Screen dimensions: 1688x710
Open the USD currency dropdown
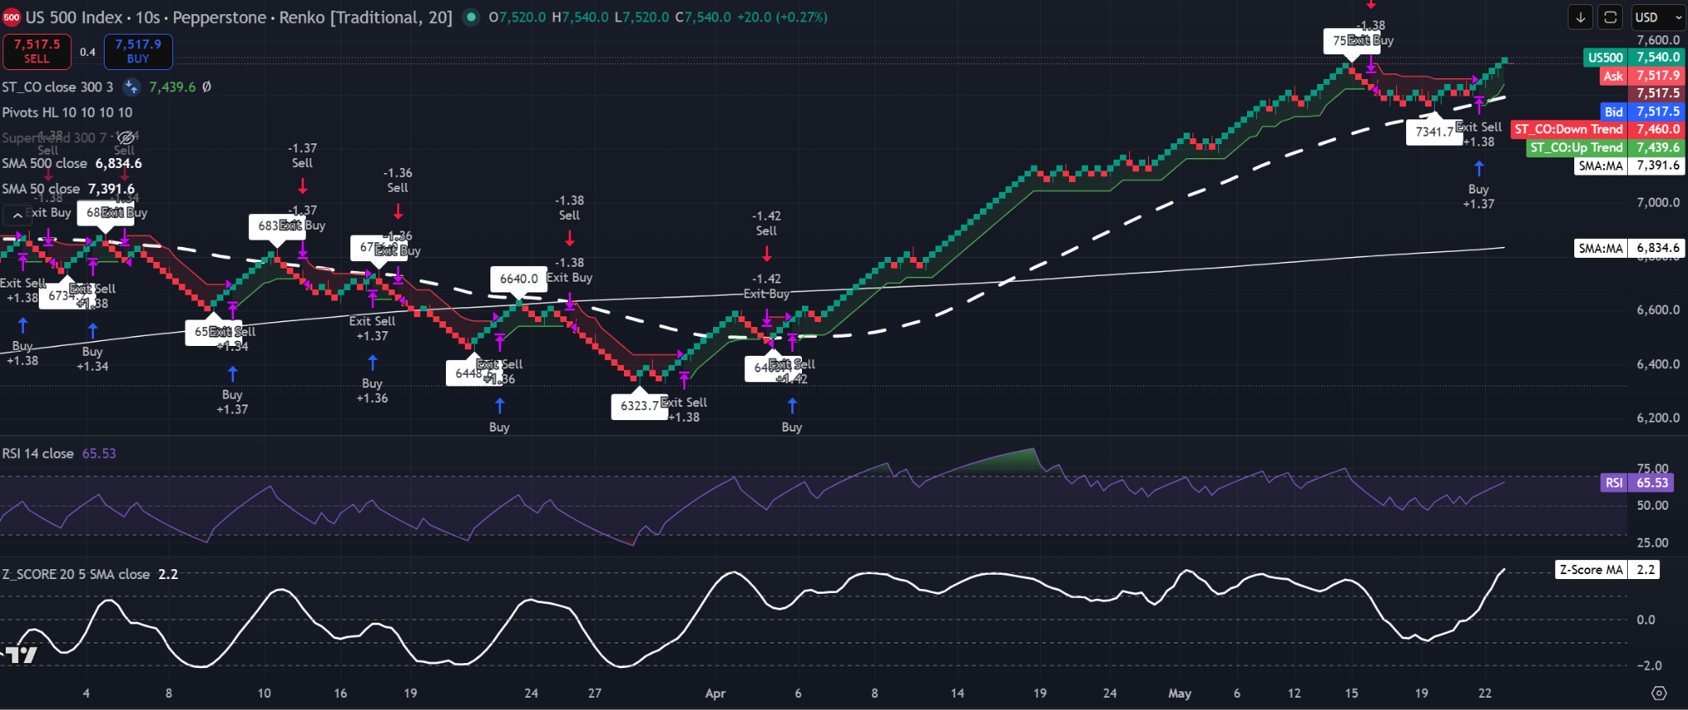coord(1658,17)
